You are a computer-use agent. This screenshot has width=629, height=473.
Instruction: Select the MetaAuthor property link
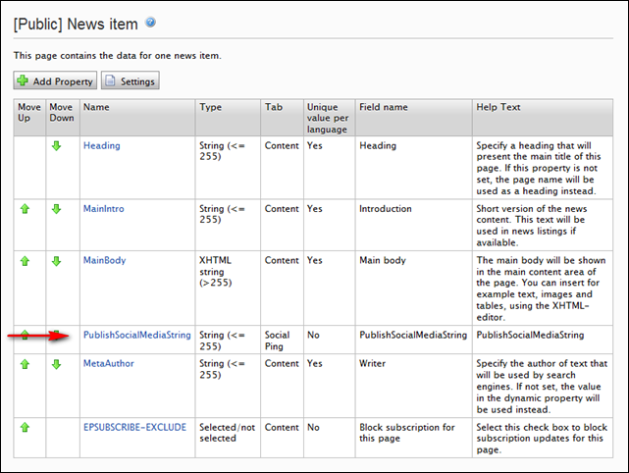(108, 363)
